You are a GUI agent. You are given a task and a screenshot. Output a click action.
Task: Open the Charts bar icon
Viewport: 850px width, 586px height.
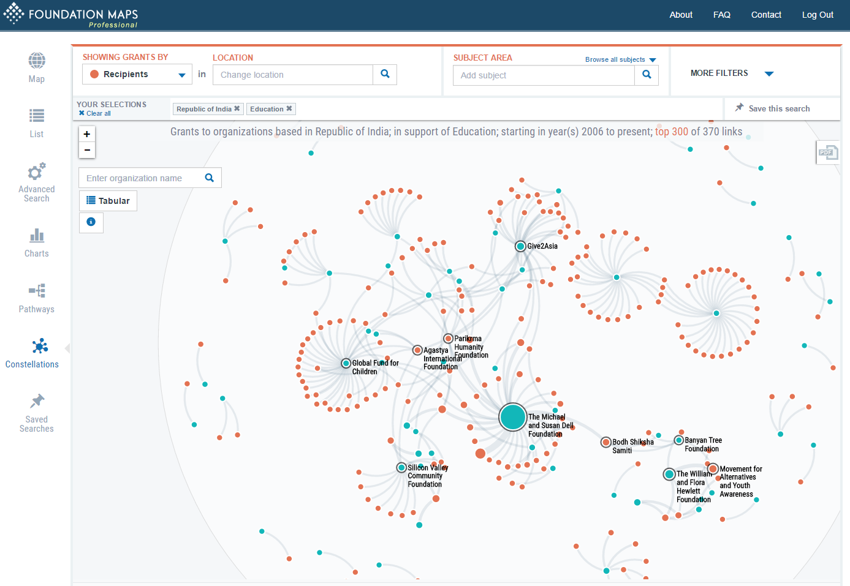[37, 235]
